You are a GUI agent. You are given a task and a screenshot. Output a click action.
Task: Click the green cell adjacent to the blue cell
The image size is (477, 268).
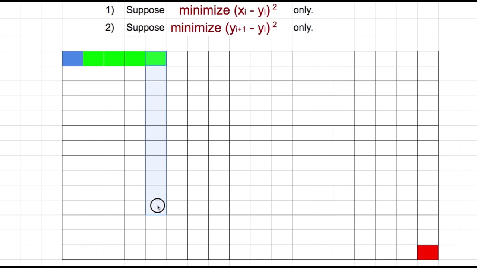(x=94, y=59)
